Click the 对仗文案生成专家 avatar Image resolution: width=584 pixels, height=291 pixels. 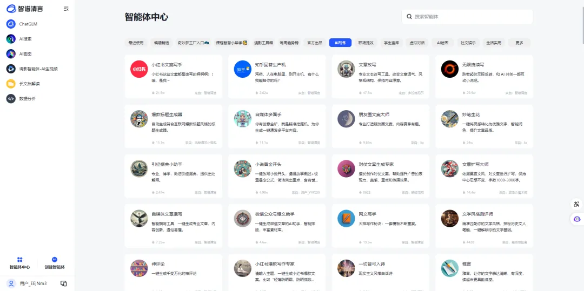point(346,169)
